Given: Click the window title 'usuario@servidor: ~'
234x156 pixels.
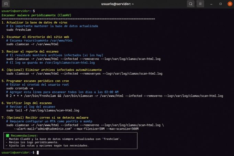Looking at the screenshot, I should pos(118,4).
